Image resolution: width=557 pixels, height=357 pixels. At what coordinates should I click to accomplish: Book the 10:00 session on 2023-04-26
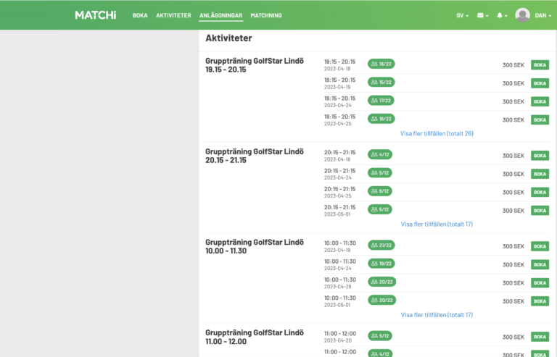540,282
